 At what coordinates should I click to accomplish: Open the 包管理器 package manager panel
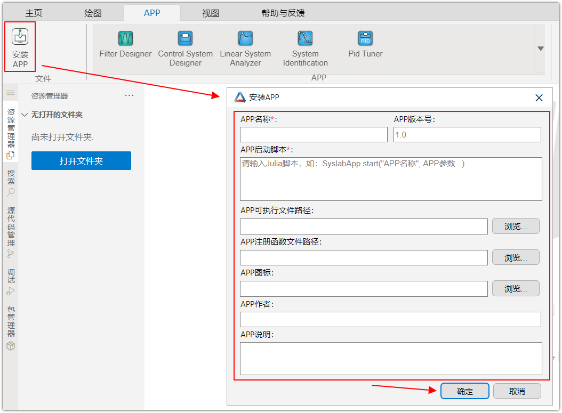tap(11, 327)
